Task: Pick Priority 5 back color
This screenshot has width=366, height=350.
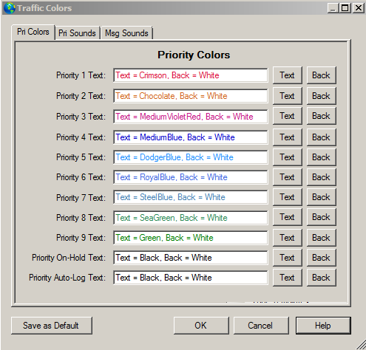Action: pyautogui.click(x=321, y=157)
